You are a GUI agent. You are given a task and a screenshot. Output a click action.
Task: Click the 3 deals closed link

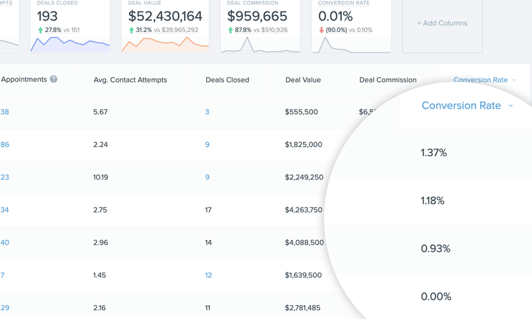pos(207,112)
